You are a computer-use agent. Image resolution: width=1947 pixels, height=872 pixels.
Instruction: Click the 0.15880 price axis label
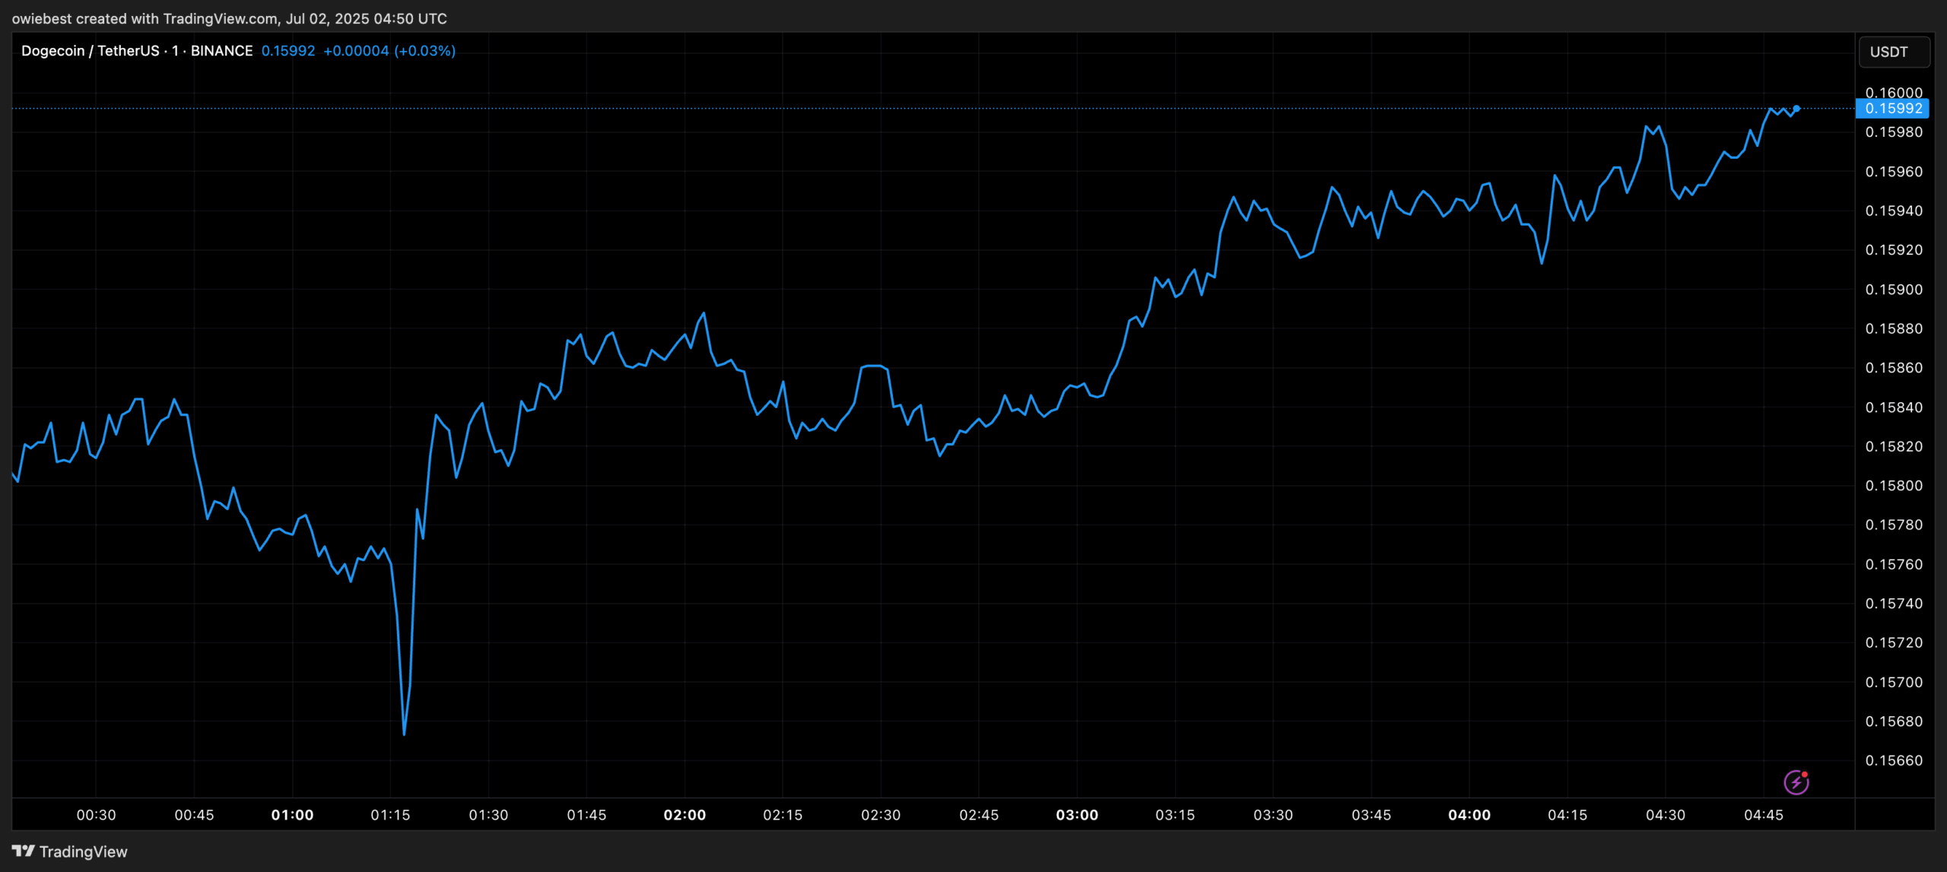tap(1894, 328)
